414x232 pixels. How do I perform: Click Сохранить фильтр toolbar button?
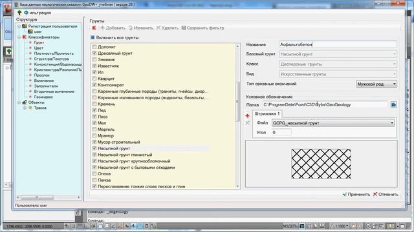(202, 28)
